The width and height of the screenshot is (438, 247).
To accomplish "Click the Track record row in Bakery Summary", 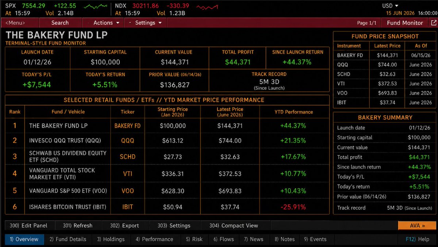I will tap(384, 208).
